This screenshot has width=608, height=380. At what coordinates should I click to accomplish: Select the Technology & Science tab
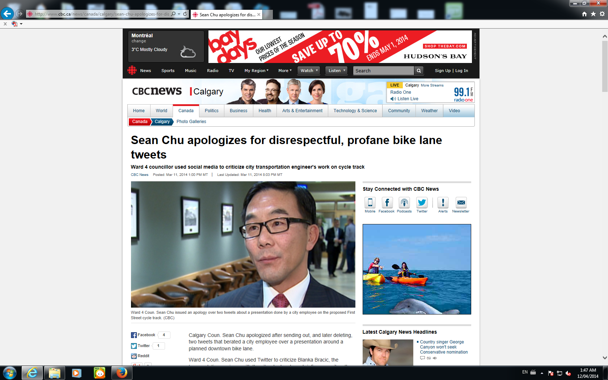point(355,111)
